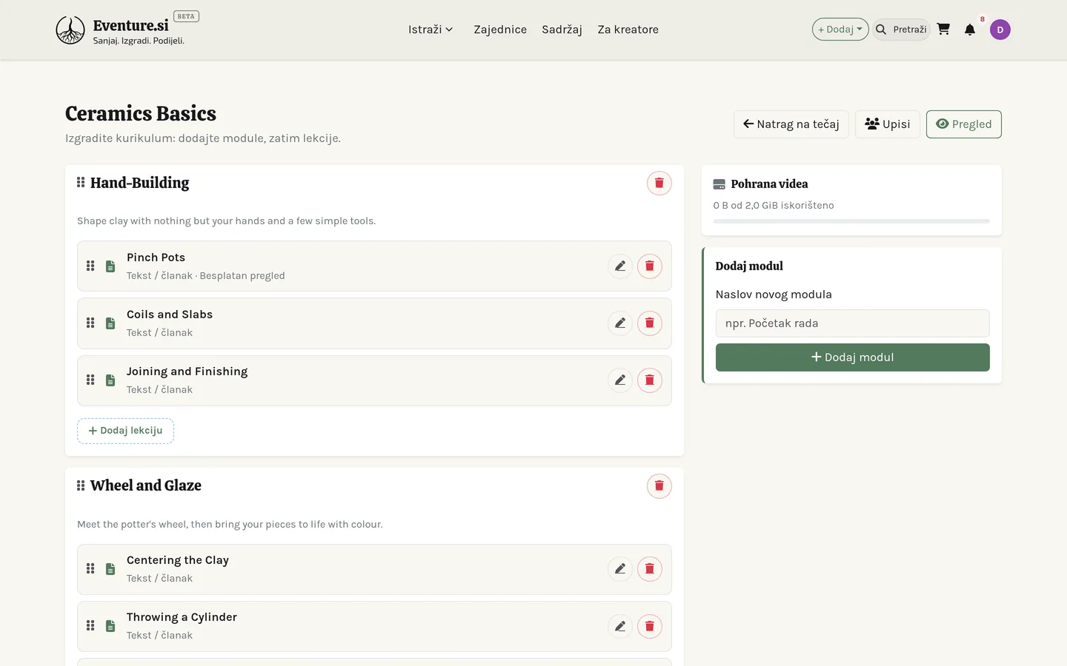Image resolution: width=1067 pixels, height=666 pixels.
Task: Click the Hand-Building module title
Action: pyautogui.click(x=139, y=183)
